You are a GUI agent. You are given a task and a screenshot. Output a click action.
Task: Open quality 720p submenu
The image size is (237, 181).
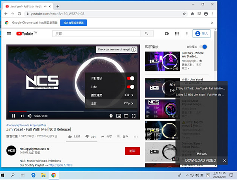click(x=111, y=103)
